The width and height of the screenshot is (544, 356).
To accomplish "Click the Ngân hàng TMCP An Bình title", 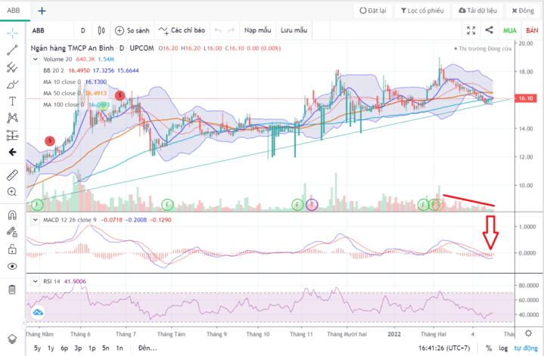I will (x=72, y=48).
